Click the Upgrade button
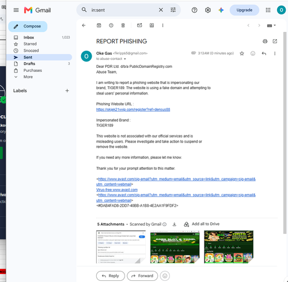 tap(244, 10)
